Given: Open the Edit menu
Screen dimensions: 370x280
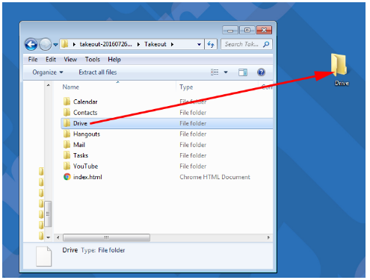Looking at the screenshot, I should (51, 60).
